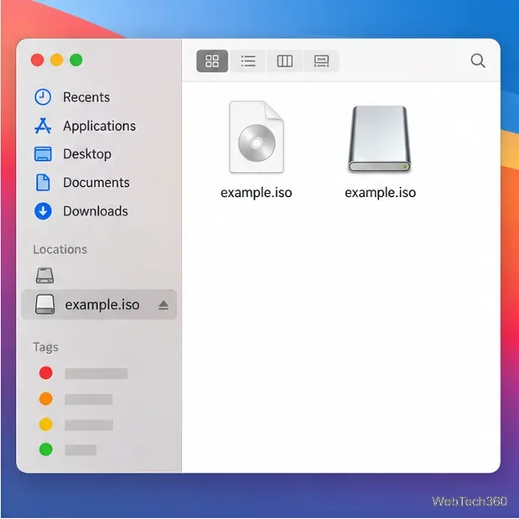Viewport: 519px width, 519px height.
Task: Switch to list view
Action: (248, 61)
